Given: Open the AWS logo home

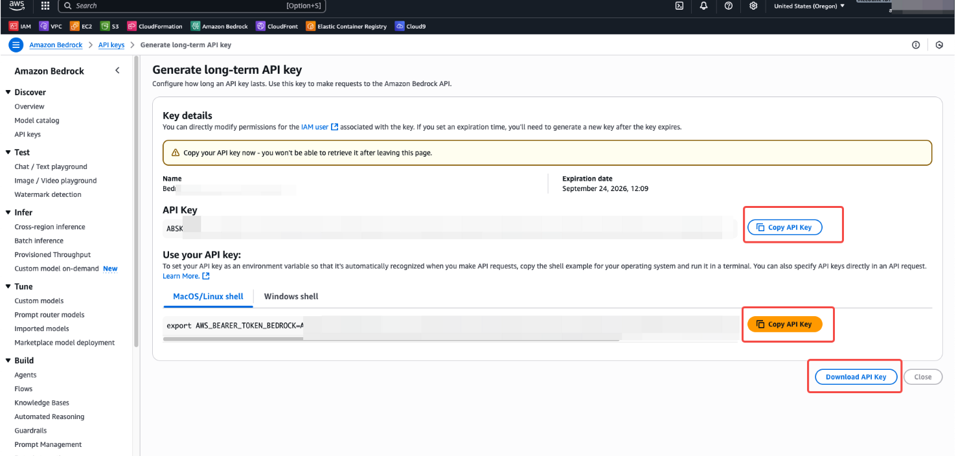Looking at the screenshot, I should point(17,5).
